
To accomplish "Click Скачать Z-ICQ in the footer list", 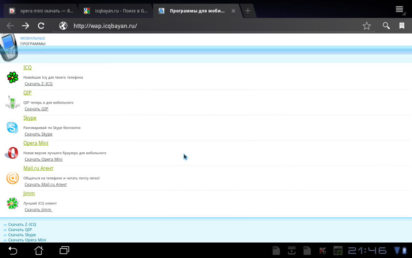I will pos(22,224).
